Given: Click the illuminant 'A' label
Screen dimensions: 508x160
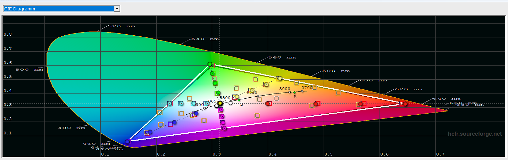Looking at the screenshot, I should coord(295,97).
